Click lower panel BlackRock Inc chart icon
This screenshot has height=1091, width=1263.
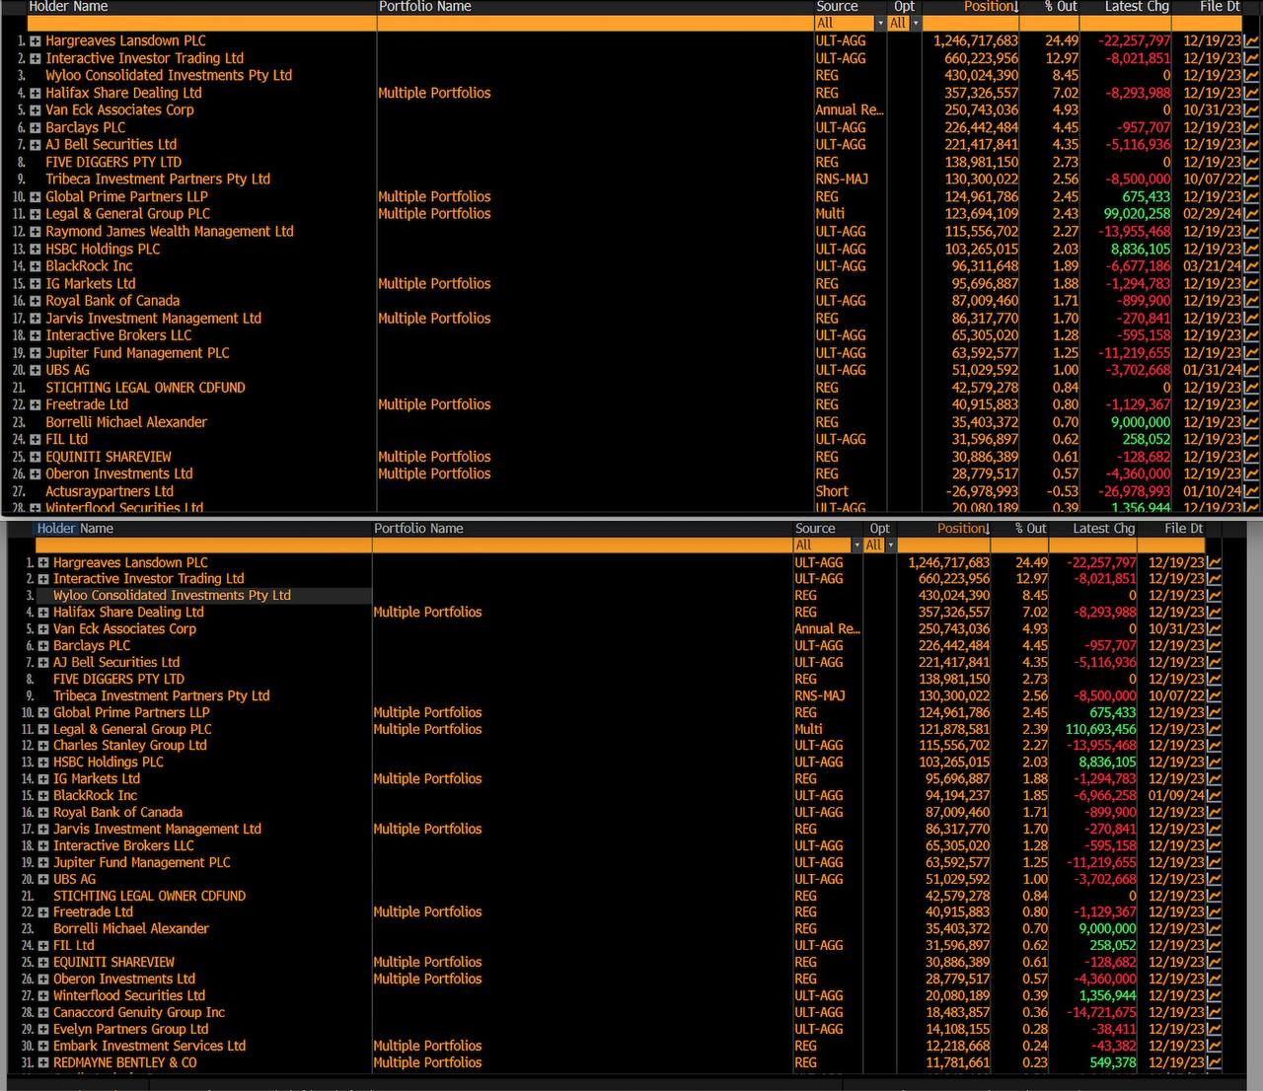click(x=1214, y=796)
